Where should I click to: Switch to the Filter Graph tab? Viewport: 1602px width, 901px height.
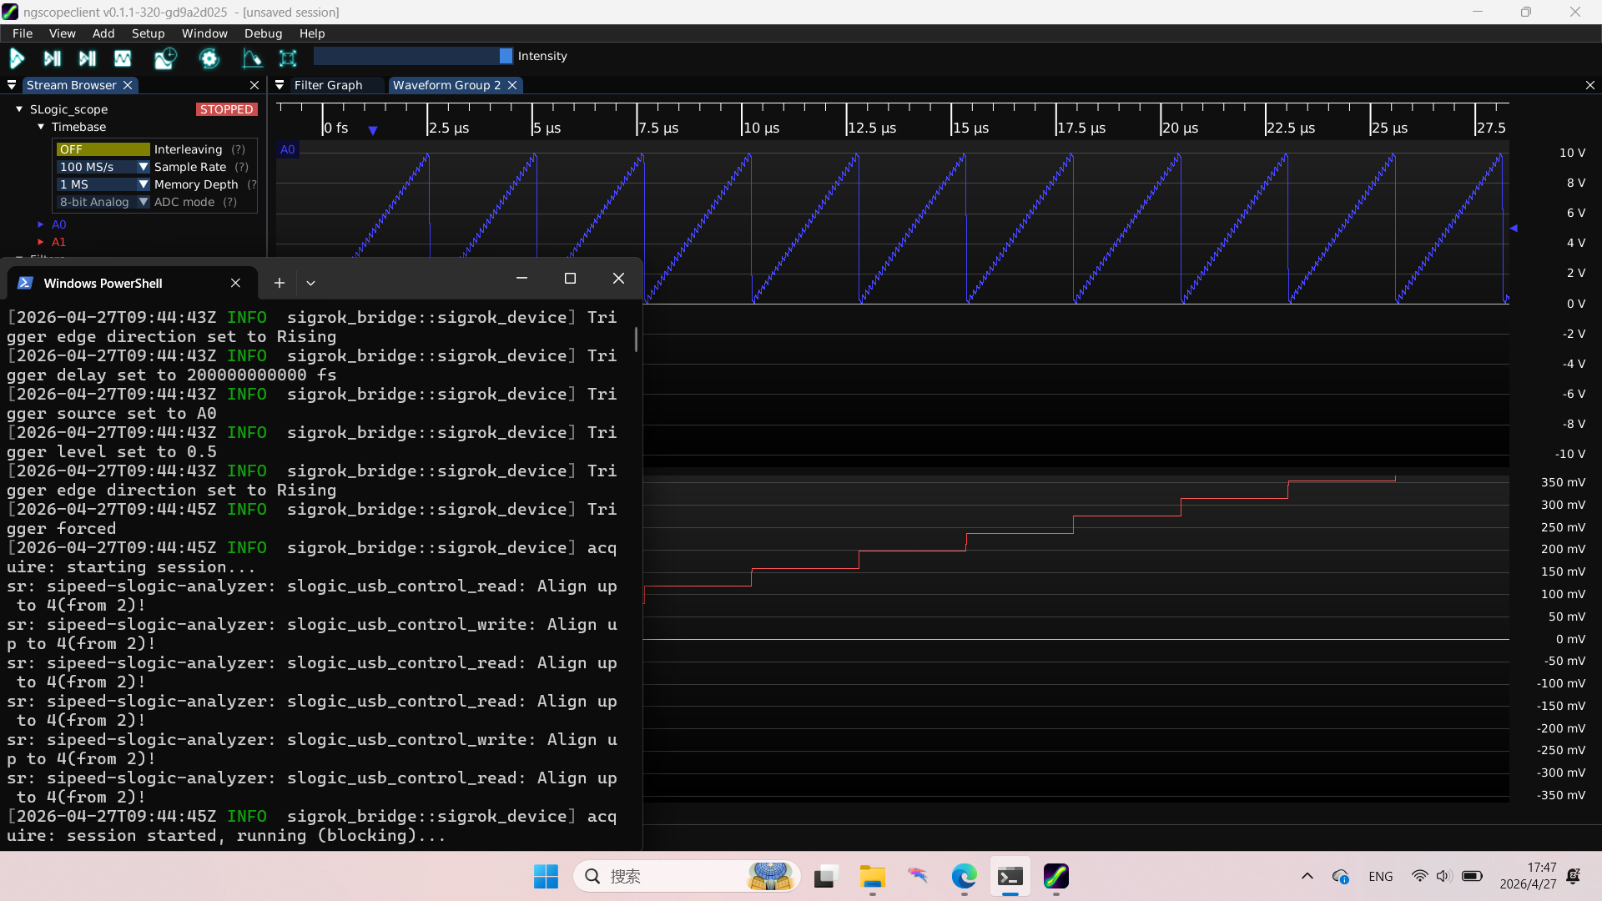[x=328, y=85]
